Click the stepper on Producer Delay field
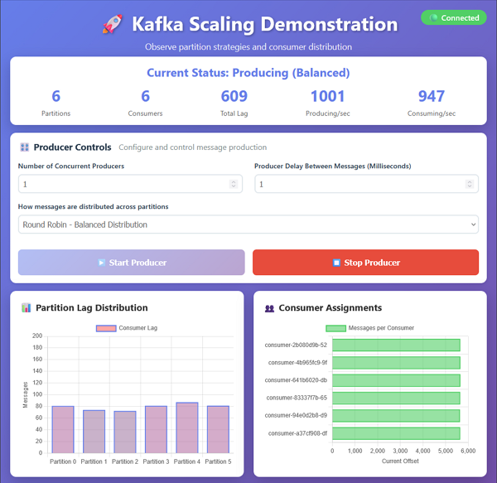Screen dimensions: 497x483 pos(470,184)
